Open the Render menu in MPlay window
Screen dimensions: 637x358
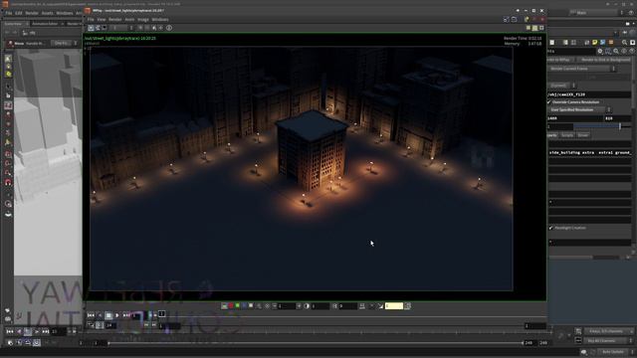click(x=115, y=20)
